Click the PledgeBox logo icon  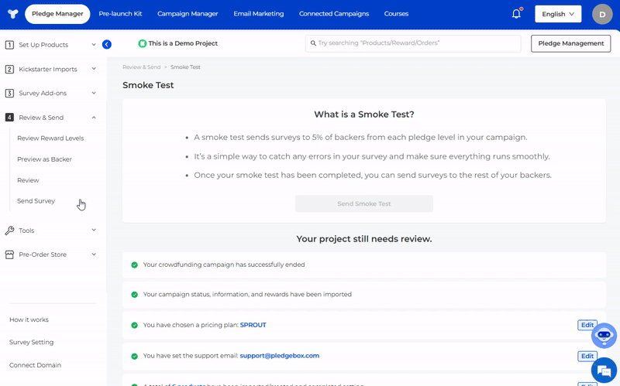[x=12, y=14]
